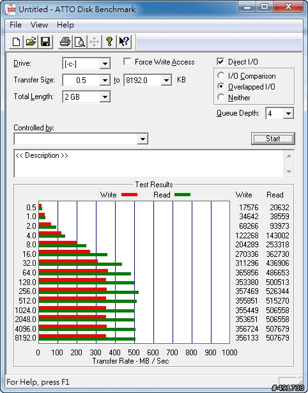The image size is (308, 393).
Task: Select the Neither radio button
Action: (221, 97)
